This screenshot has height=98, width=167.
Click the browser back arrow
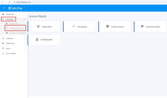tap(2, 2)
